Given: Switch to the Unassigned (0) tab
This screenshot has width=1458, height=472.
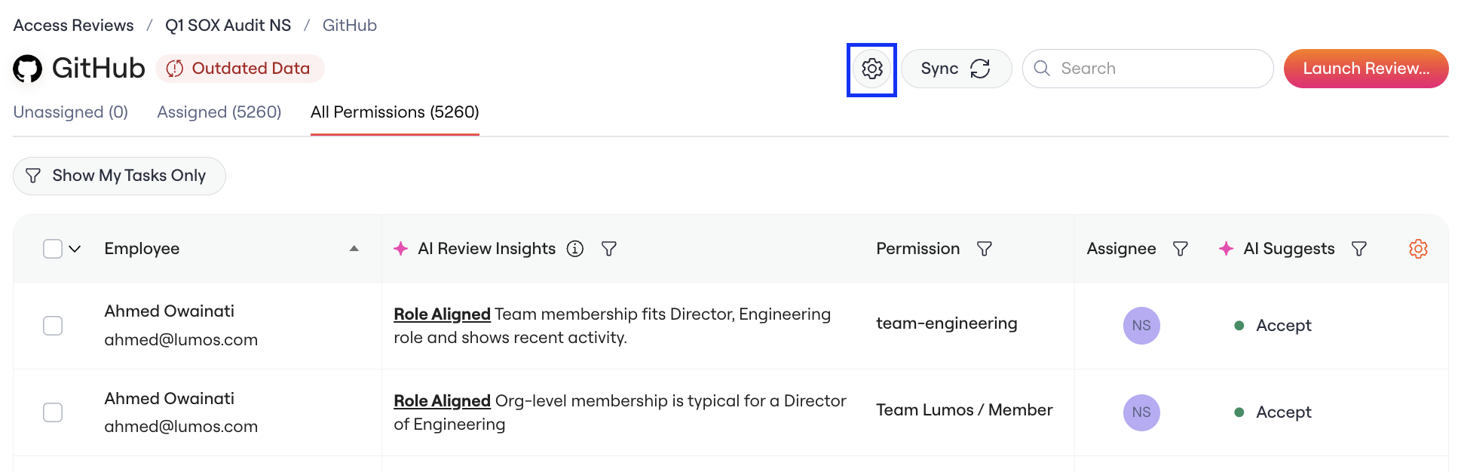Looking at the screenshot, I should click(71, 112).
